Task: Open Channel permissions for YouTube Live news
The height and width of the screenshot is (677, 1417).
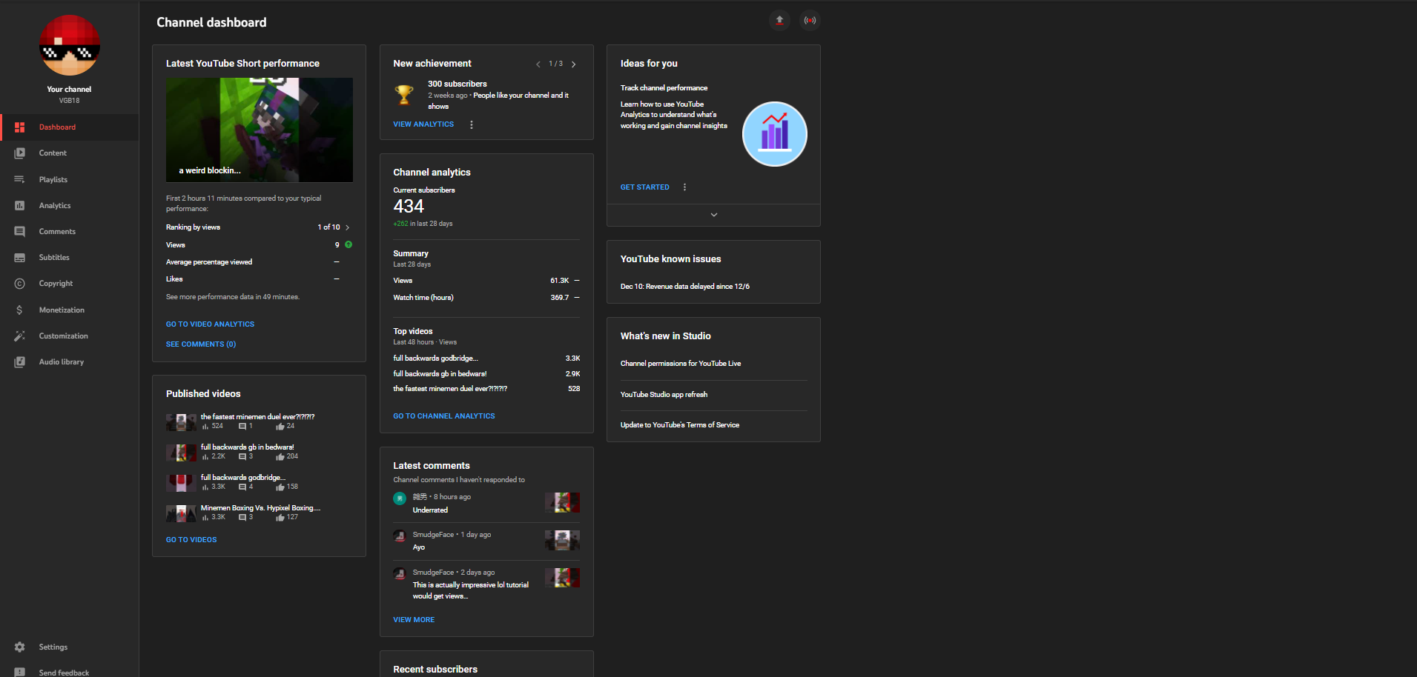Action: (x=681, y=364)
